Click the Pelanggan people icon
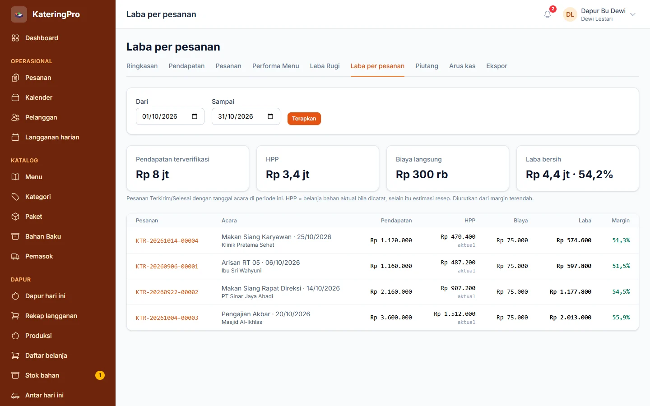The image size is (650, 406). [x=15, y=117]
